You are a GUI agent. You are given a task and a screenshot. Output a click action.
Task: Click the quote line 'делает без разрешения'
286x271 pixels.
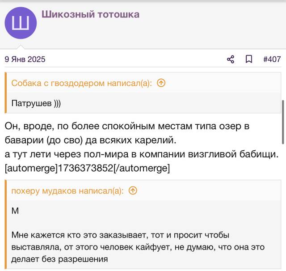pyautogui.click(x=59, y=259)
